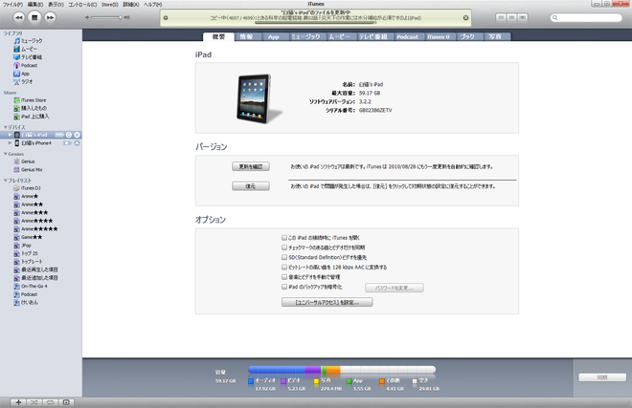Open the ファイル(F) menu
The image size is (632, 408).
(12, 5)
